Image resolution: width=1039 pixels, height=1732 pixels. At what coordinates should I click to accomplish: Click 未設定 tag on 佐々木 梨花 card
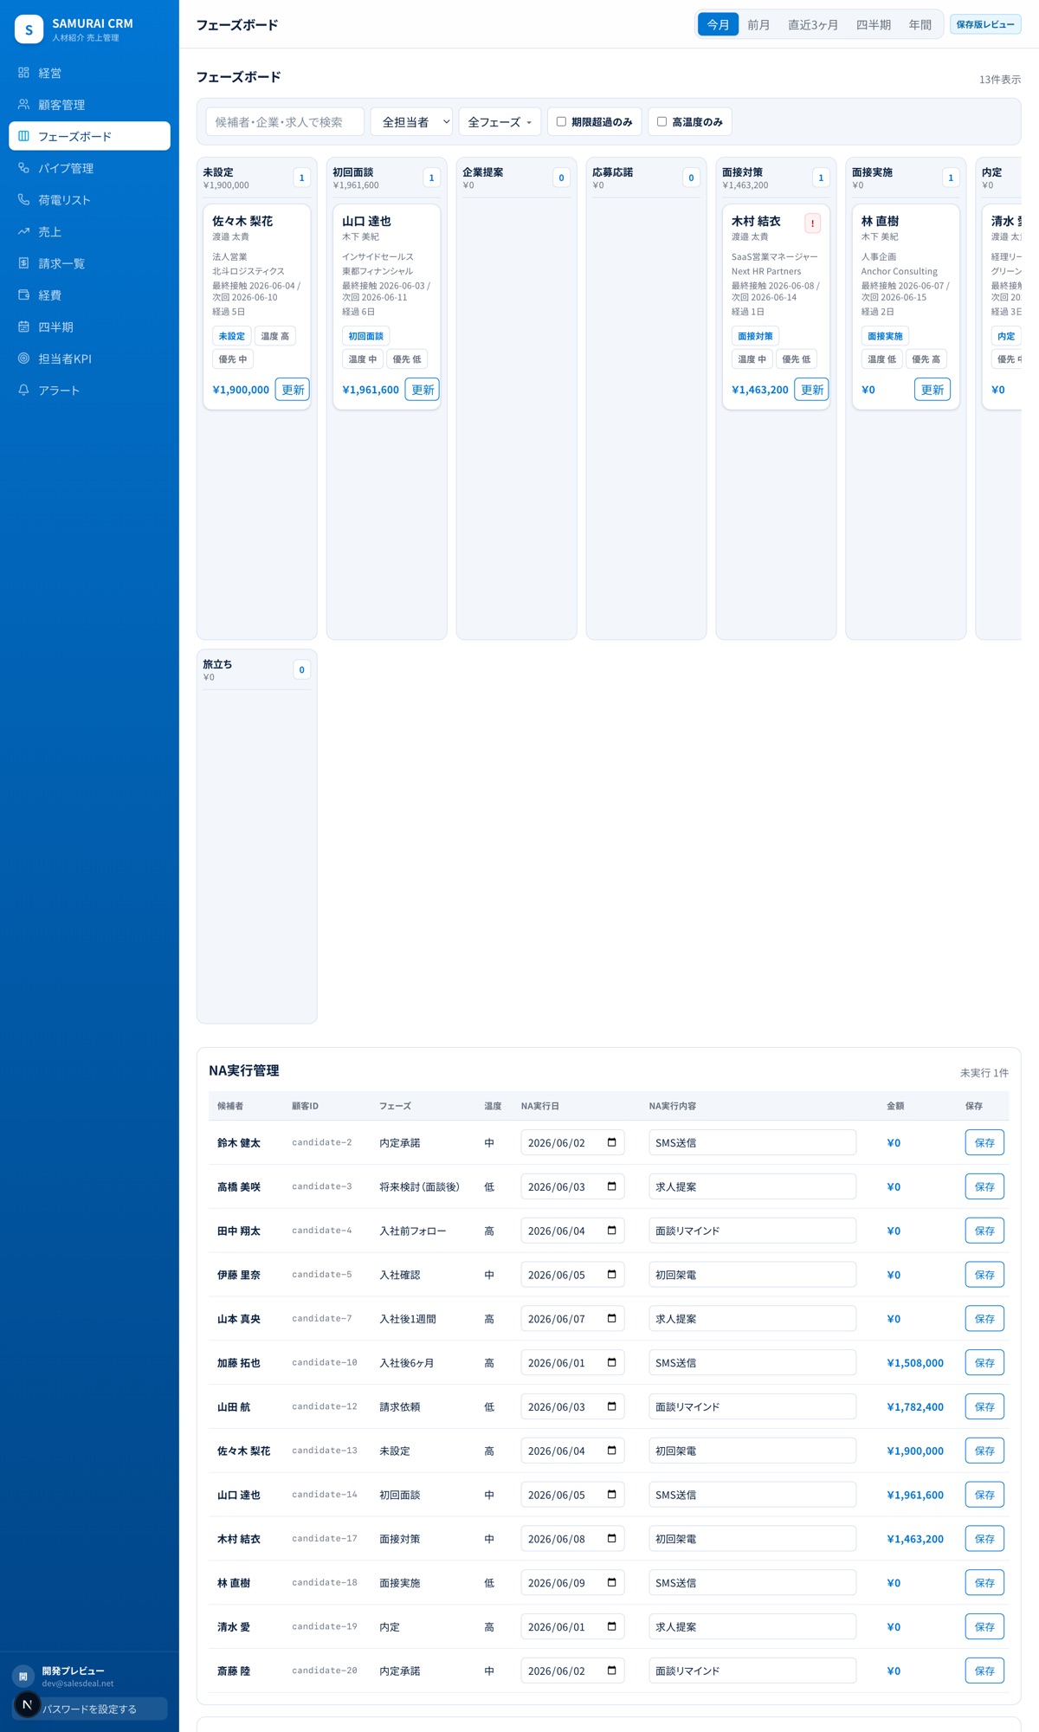[x=231, y=336]
